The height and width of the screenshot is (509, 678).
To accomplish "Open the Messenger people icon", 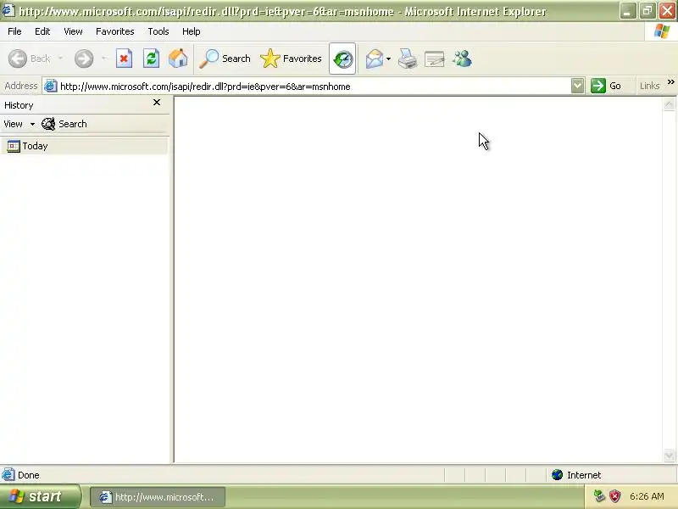I will tap(462, 59).
